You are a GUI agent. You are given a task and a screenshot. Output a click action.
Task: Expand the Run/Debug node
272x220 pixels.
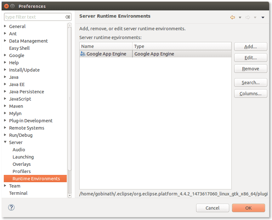click(5, 135)
